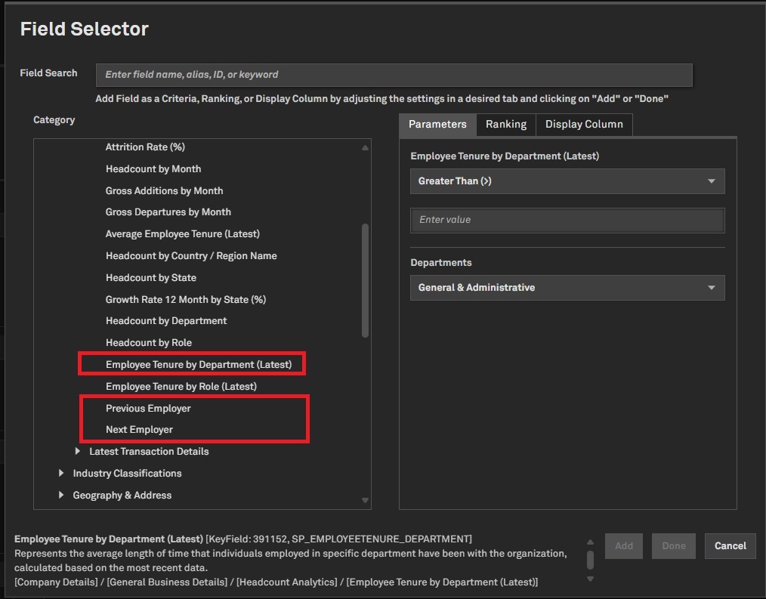Image resolution: width=766 pixels, height=599 pixels.
Task: Click Geography & Address label
Action: pos(122,496)
